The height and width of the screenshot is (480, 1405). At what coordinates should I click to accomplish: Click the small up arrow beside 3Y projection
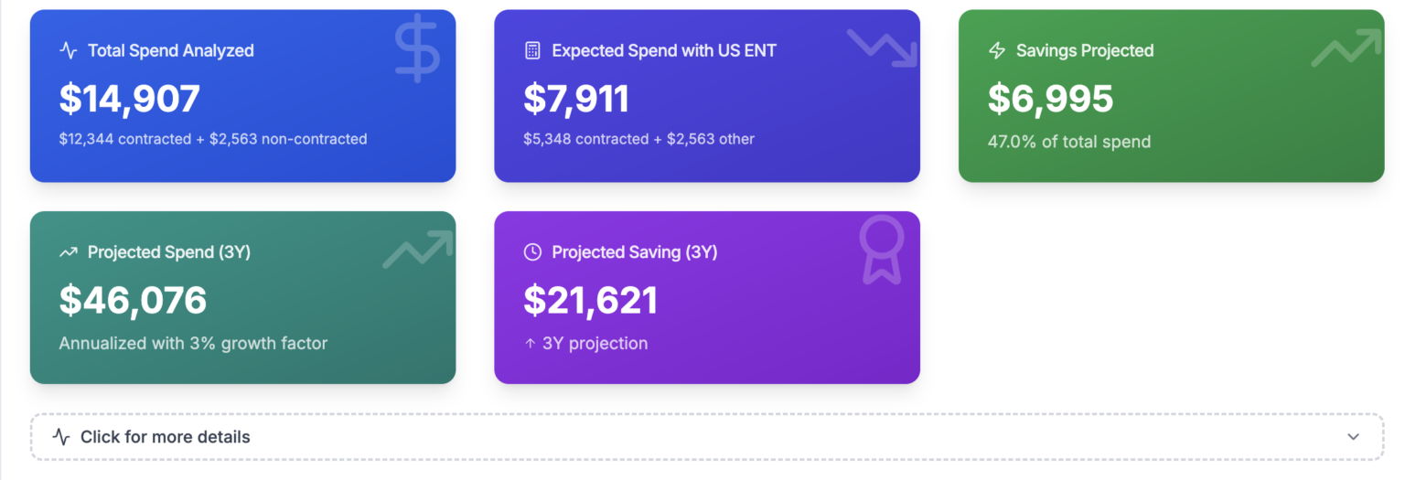click(531, 344)
